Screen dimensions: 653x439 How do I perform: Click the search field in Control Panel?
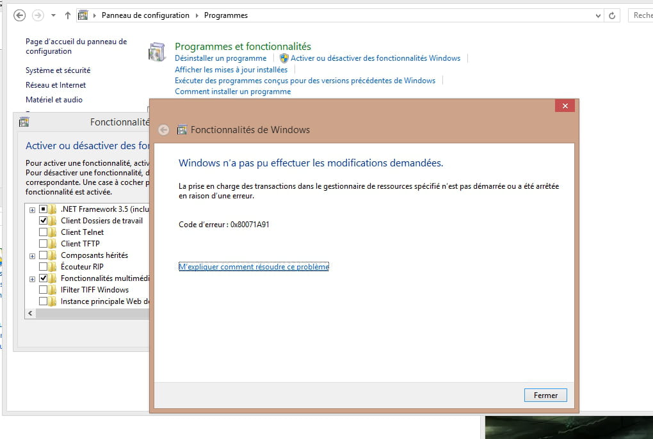641,15
